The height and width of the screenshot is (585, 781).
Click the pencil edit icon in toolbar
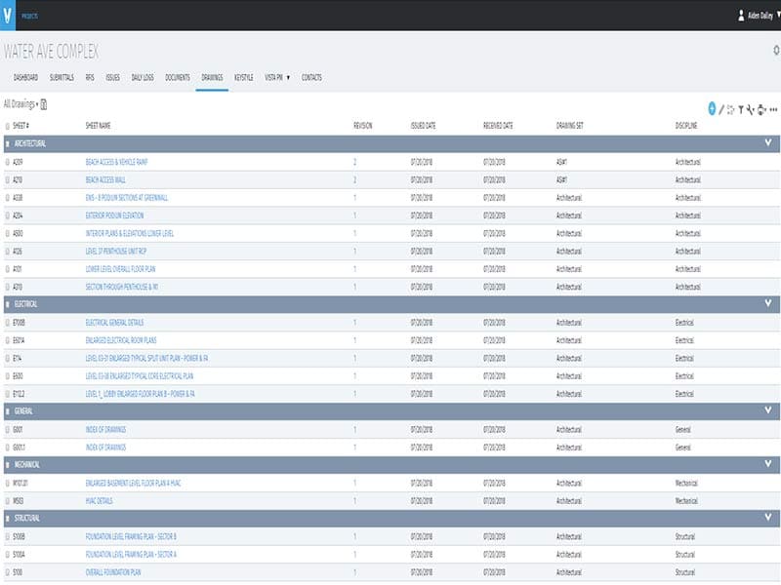[721, 108]
